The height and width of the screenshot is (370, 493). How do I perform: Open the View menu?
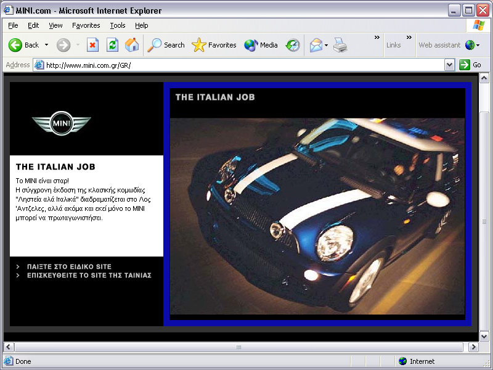click(x=55, y=25)
